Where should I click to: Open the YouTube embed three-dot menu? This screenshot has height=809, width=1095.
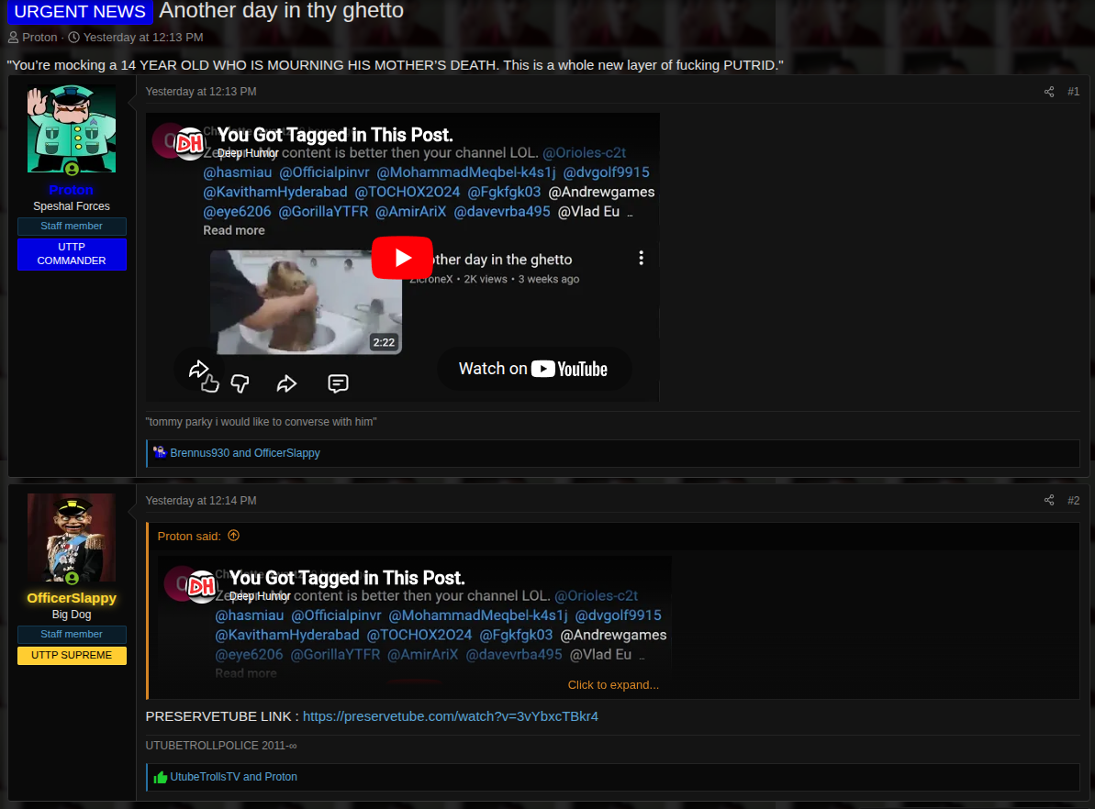[641, 258]
